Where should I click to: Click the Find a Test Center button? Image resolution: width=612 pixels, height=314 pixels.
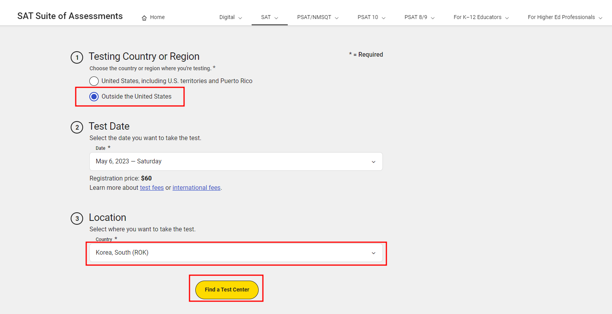227,290
